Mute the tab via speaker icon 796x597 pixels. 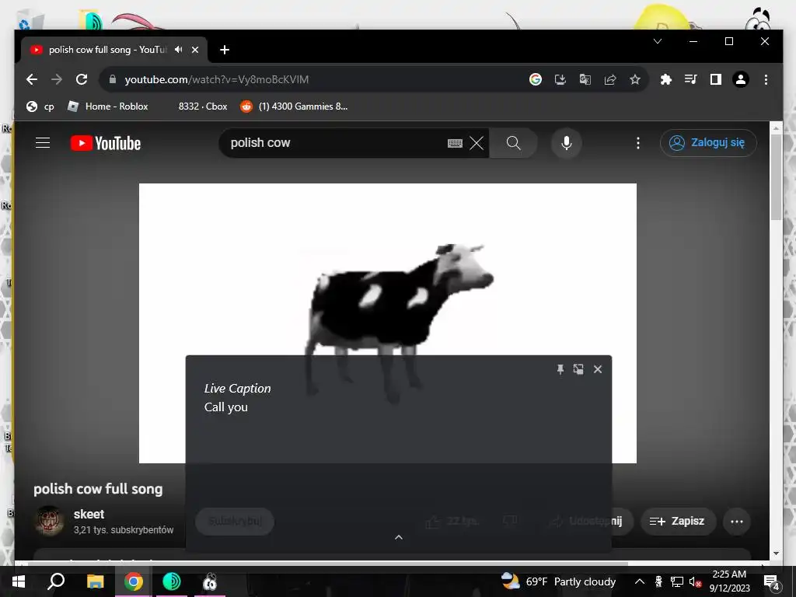tap(179, 50)
